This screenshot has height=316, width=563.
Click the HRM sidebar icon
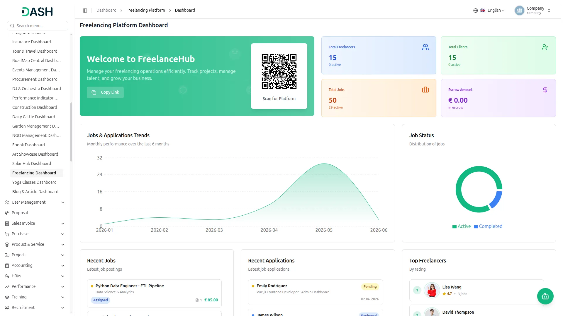coord(7,276)
